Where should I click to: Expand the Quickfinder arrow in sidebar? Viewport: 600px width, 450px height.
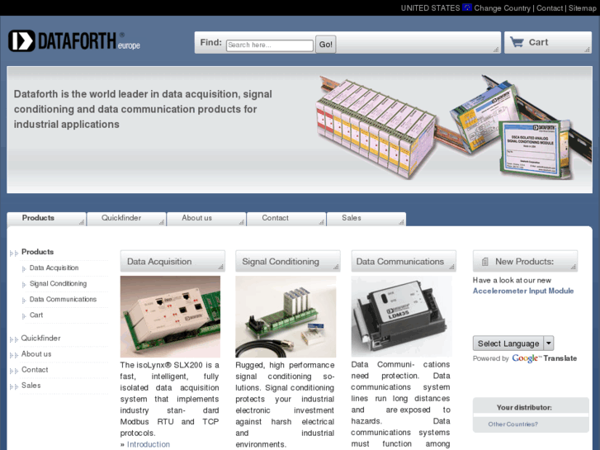pyautogui.click(x=14, y=339)
